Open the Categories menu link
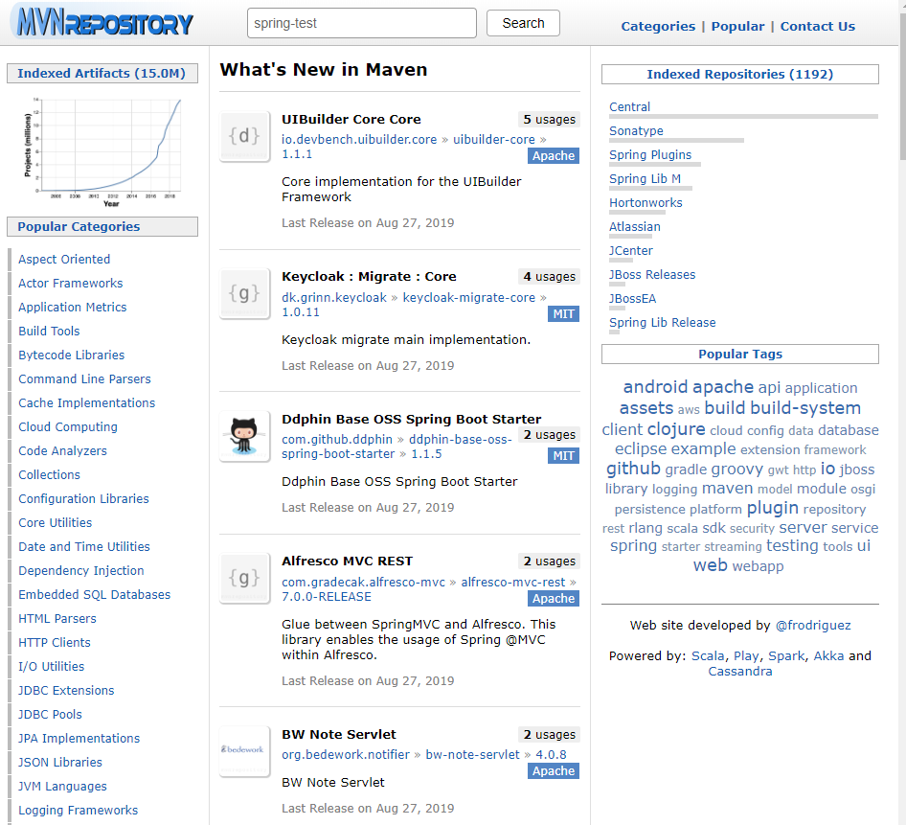 point(658,27)
